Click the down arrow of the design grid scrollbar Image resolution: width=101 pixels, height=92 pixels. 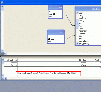[x=3, y=75]
